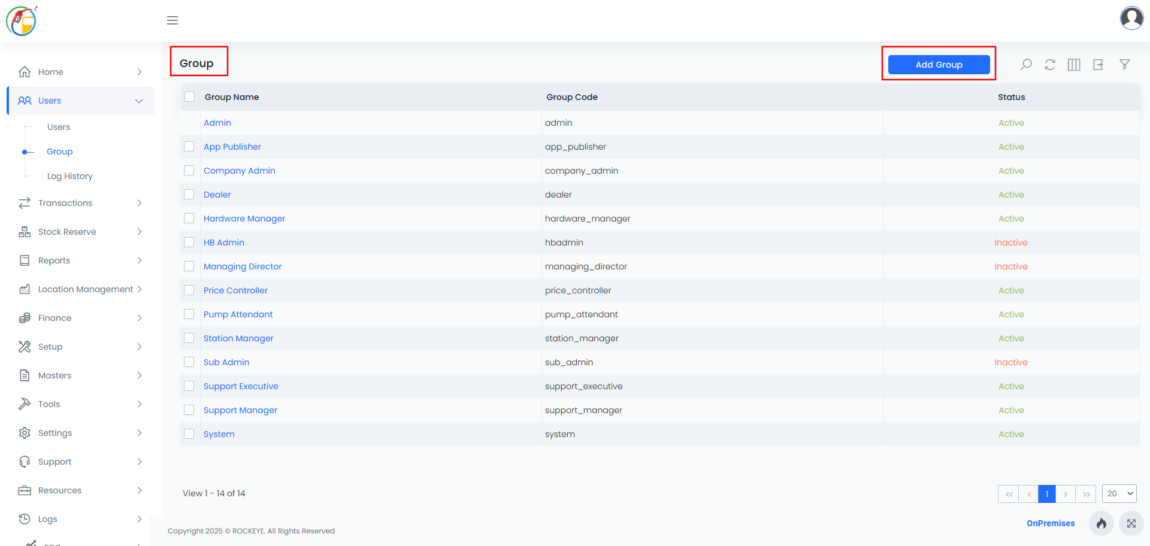
Task: Open the Support Executive group link
Action: pos(241,386)
